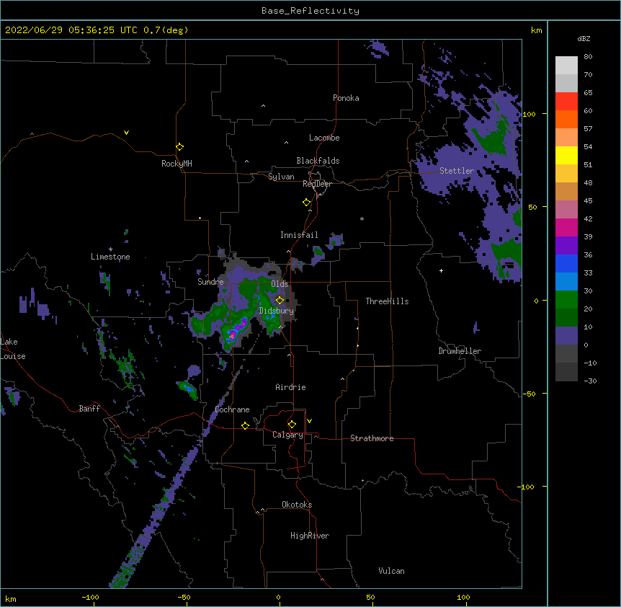The height and width of the screenshot is (607, 621).
Task: Click the yellow -100 tick on the vertical axis
Action: pyautogui.click(x=527, y=487)
